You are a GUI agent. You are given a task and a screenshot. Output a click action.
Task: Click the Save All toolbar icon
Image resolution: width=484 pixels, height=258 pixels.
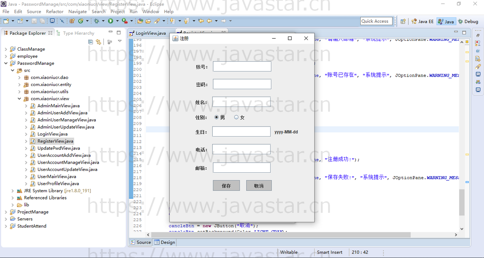tap(42, 21)
